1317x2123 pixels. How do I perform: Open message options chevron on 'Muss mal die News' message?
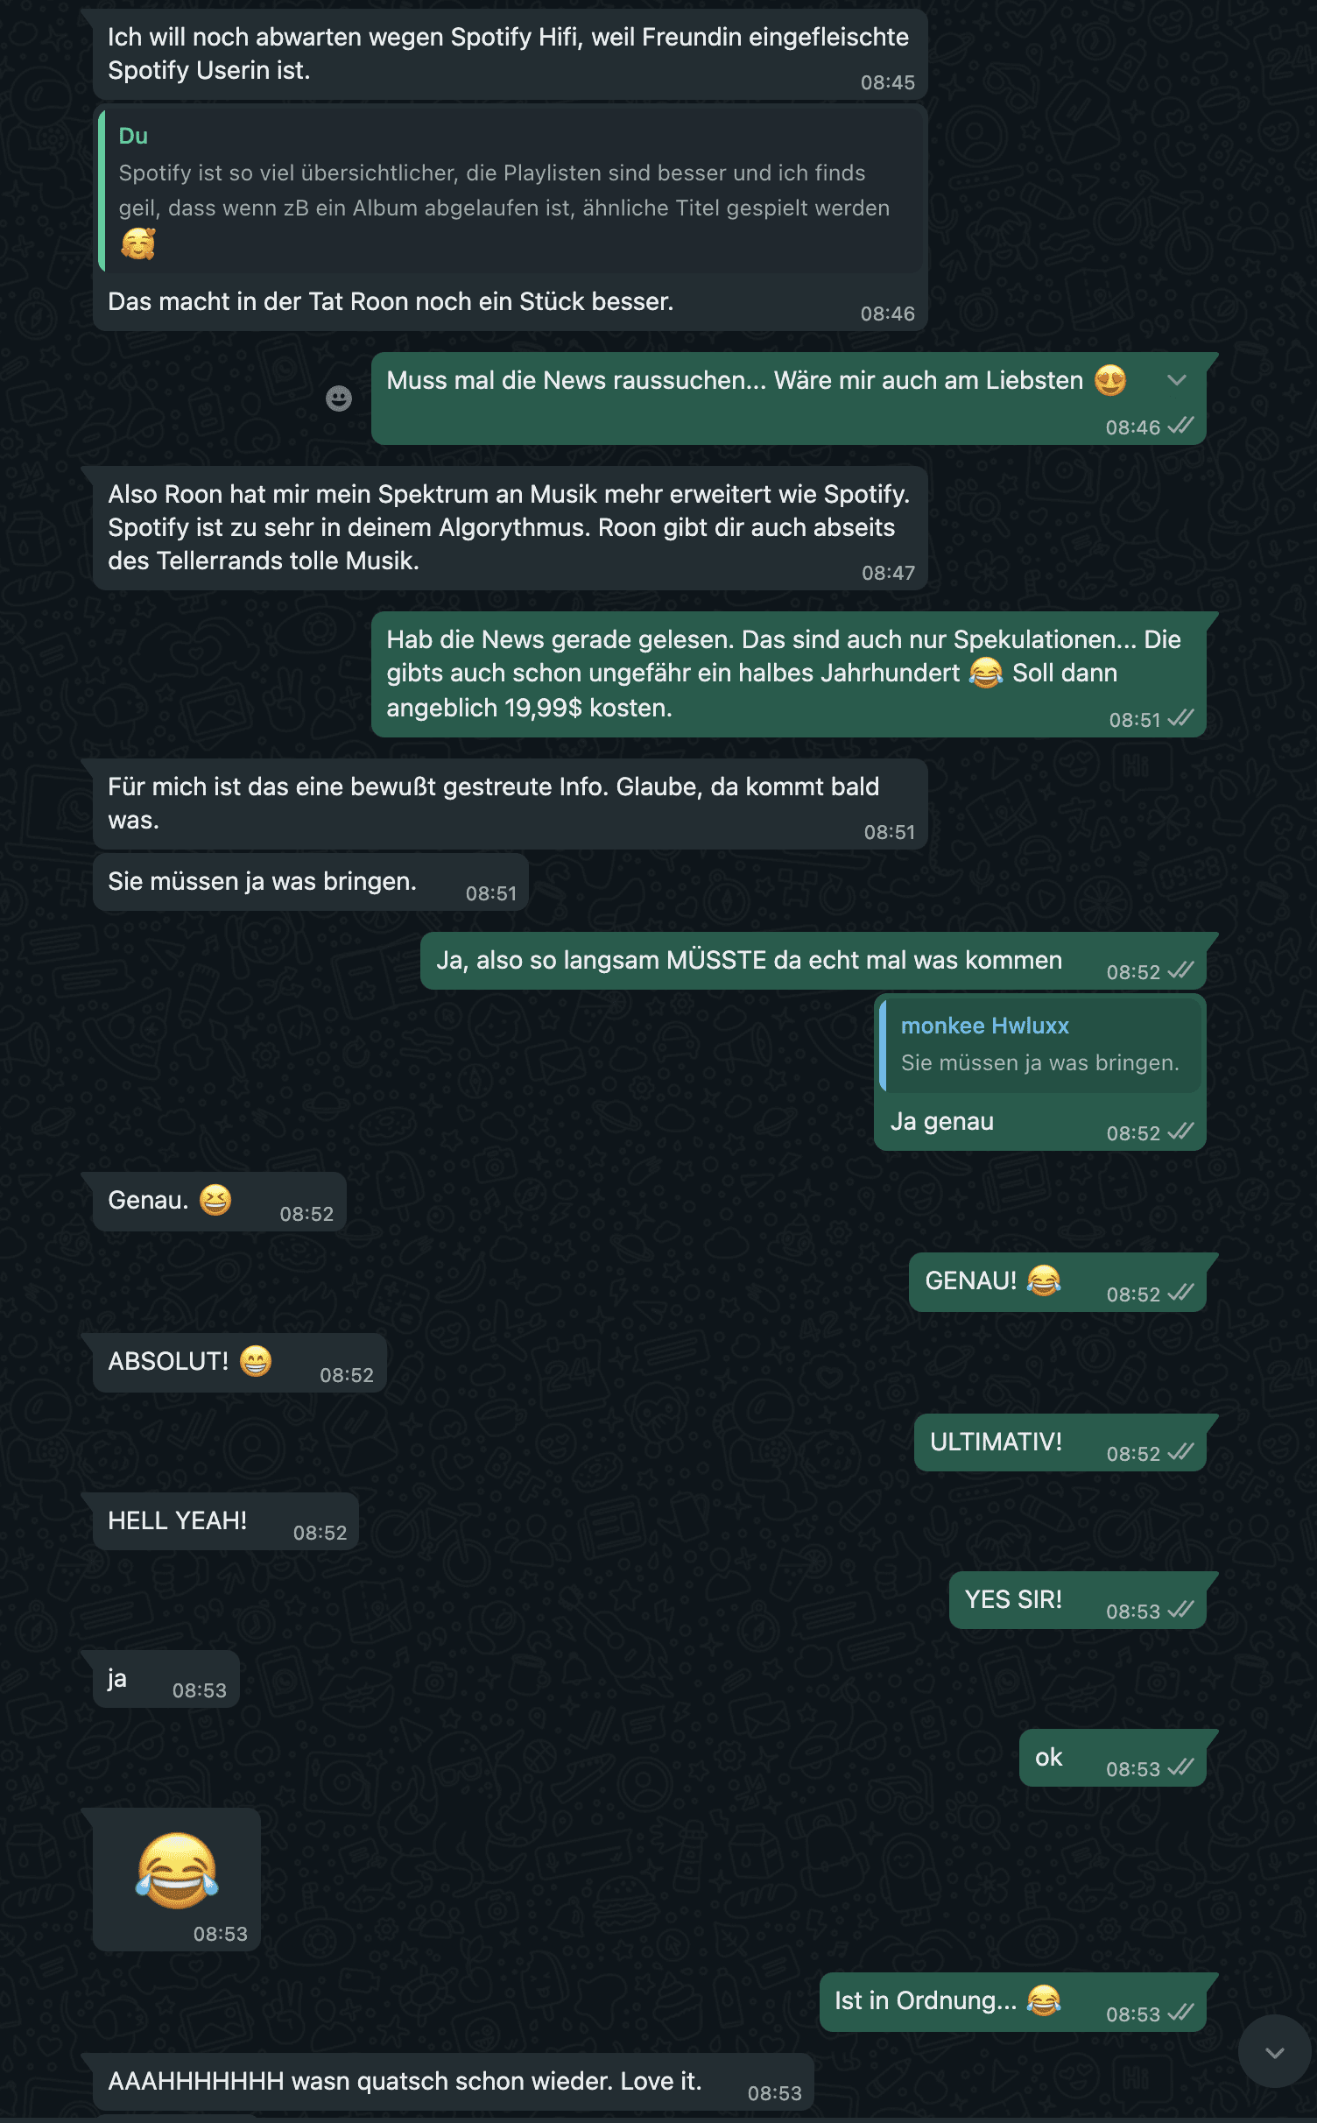[x=1177, y=380]
